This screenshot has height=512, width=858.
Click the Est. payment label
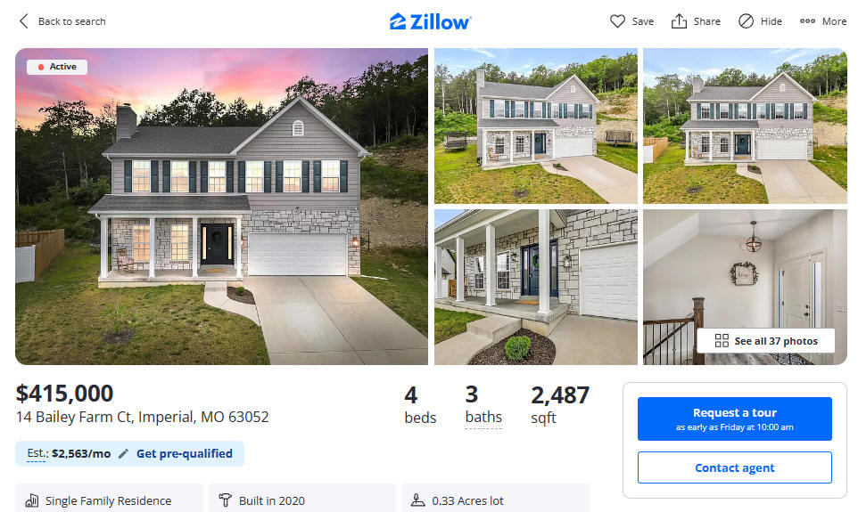tap(37, 453)
